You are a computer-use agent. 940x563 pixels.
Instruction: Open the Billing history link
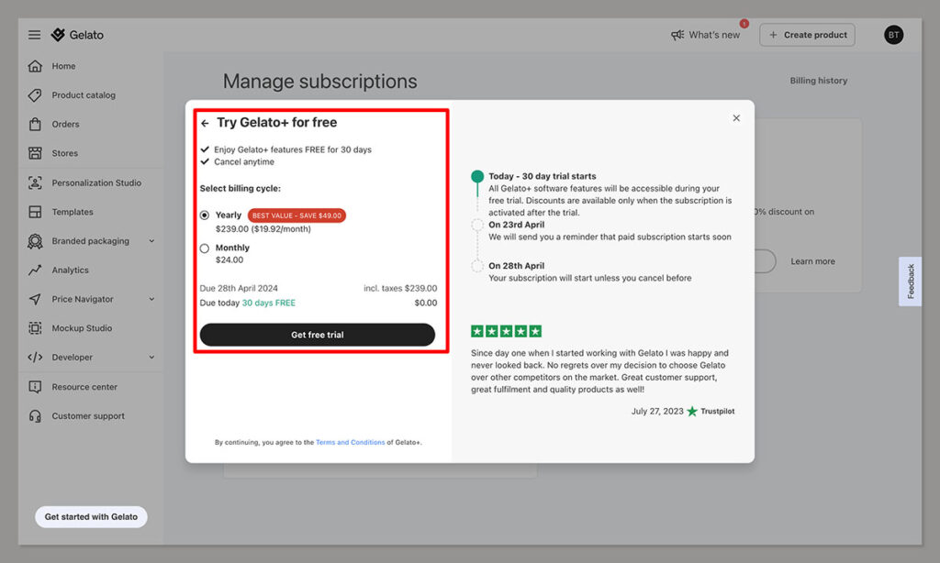pyautogui.click(x=818, y=81)
